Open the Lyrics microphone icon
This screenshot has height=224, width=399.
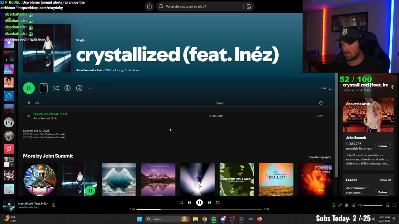340,205
